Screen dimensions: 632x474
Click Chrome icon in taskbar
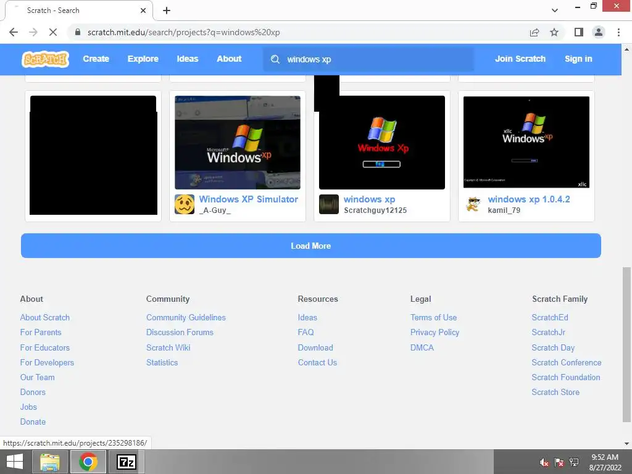click(x=88, y=462)
